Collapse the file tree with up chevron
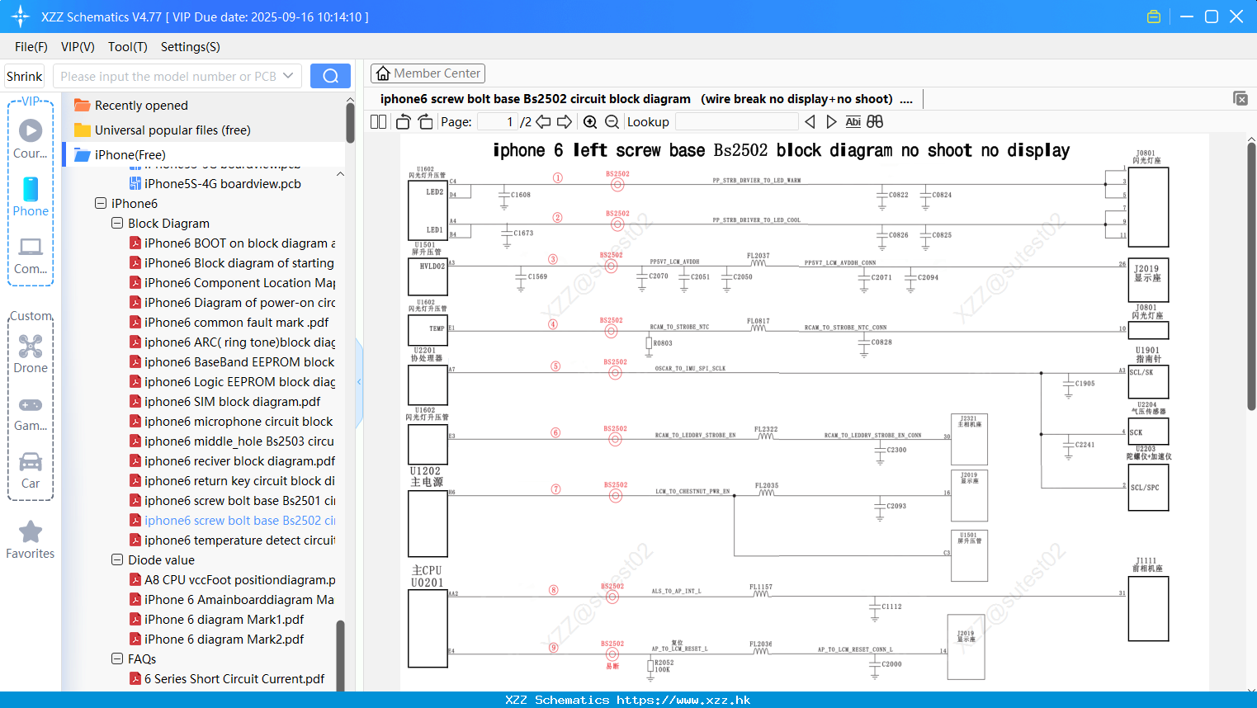1257x708 pixels. tap(340, 174)
